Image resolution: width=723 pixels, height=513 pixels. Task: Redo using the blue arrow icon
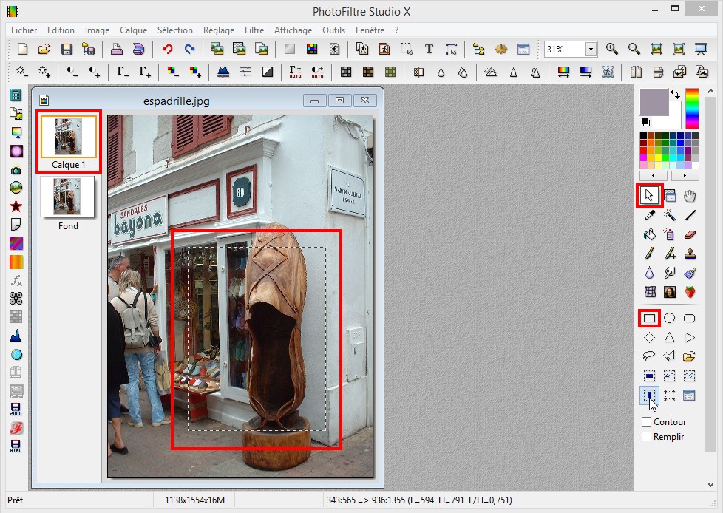click(x=189, y=49)
